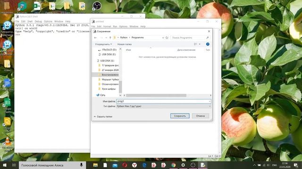Open the address bar path history dropdown
This screenshot has height=169, width=302.
[x=163, y=38]
